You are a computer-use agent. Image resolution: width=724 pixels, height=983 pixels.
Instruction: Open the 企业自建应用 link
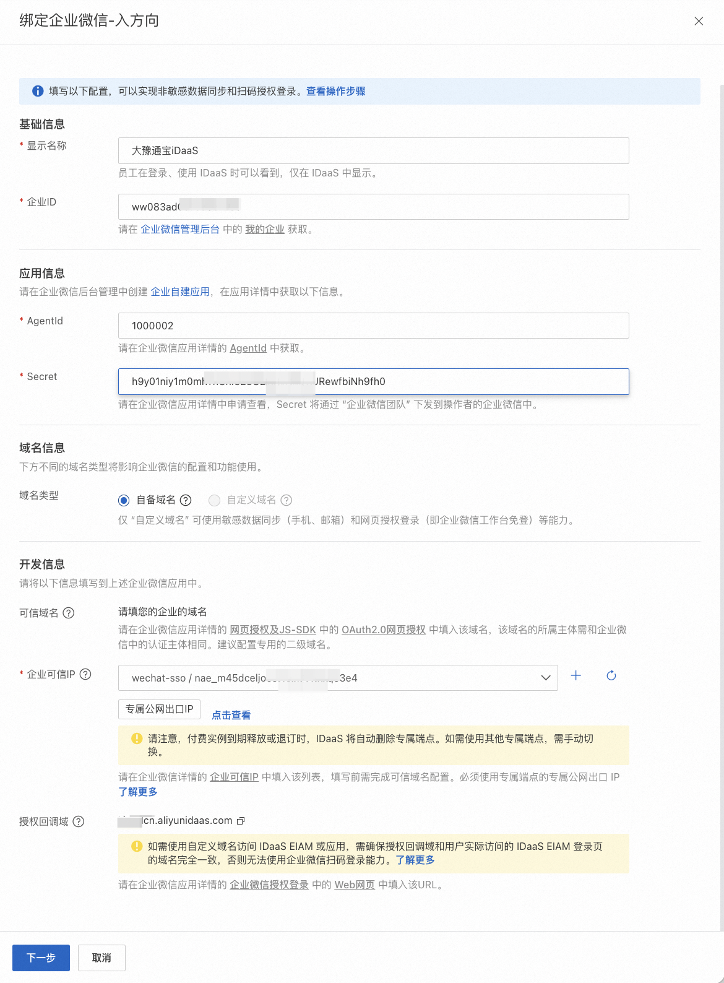pyautogui.click(x=180, y=292)
